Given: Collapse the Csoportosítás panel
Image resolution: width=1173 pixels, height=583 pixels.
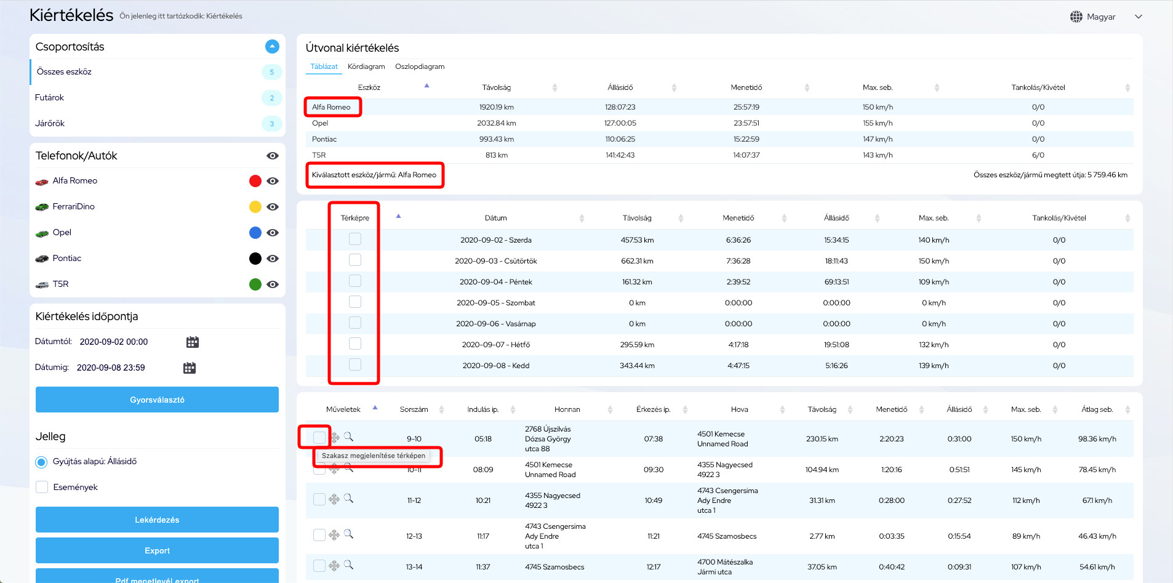Looking at the screenshot, I should tap(272, 47).
